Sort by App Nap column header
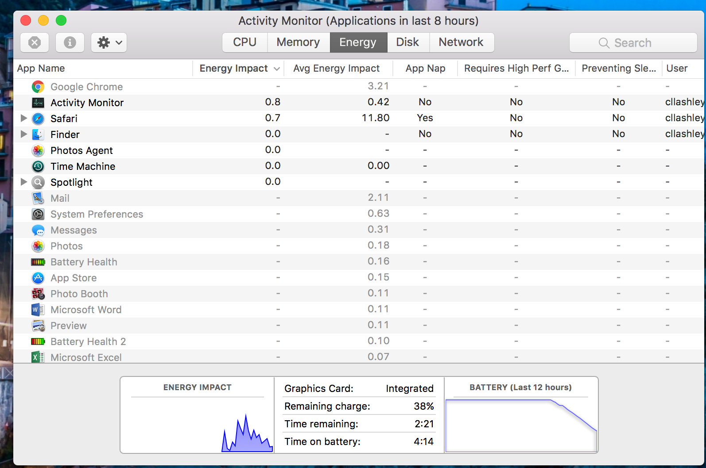 (x=425, y=69)
